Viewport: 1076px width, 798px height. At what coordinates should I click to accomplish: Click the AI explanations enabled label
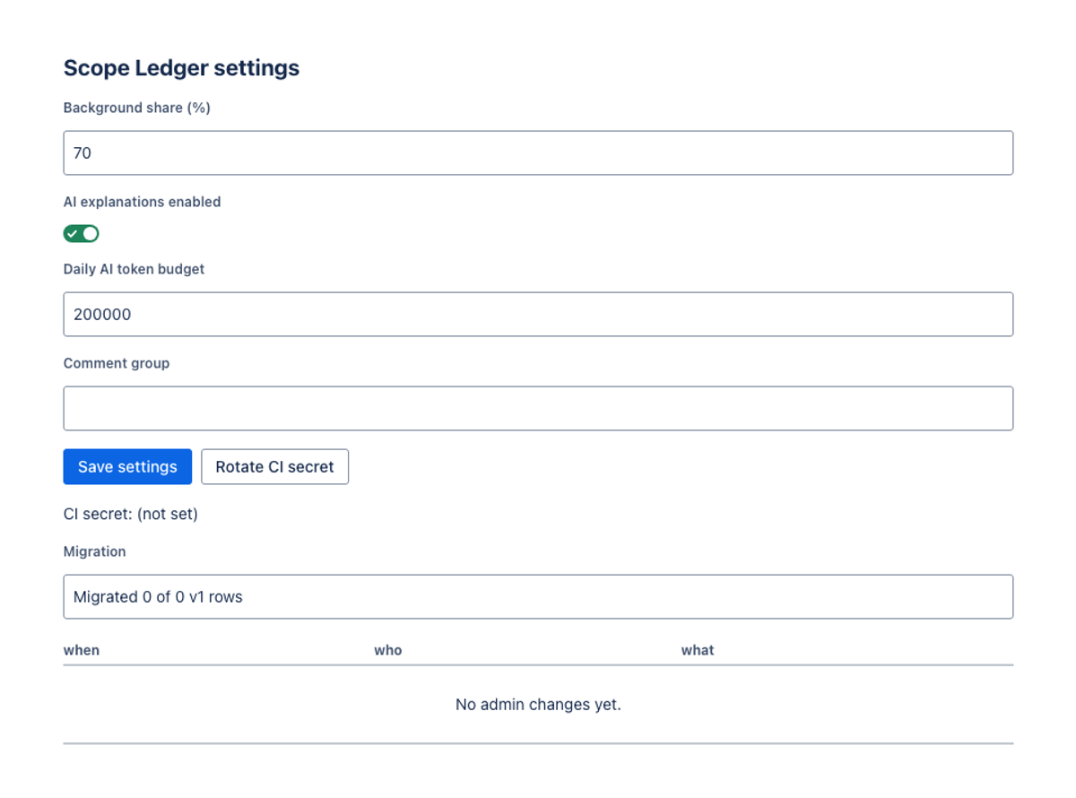[x=142, y=203]
